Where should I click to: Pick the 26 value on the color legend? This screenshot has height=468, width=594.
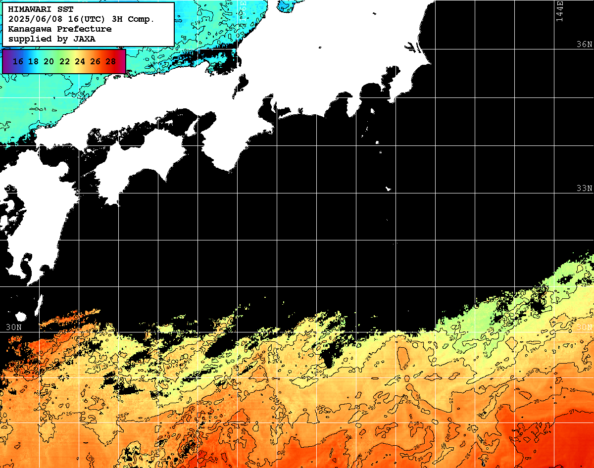point(95,61)
